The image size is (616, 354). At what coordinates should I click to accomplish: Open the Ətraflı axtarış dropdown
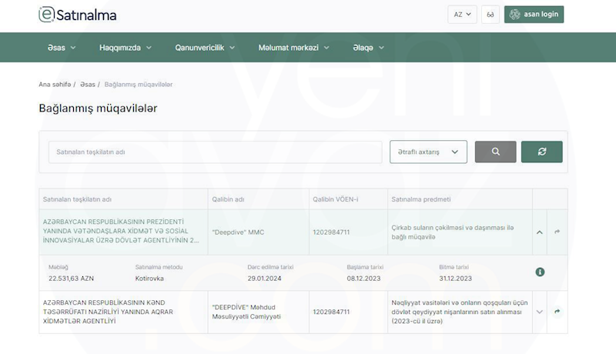[x=428, y=152]
